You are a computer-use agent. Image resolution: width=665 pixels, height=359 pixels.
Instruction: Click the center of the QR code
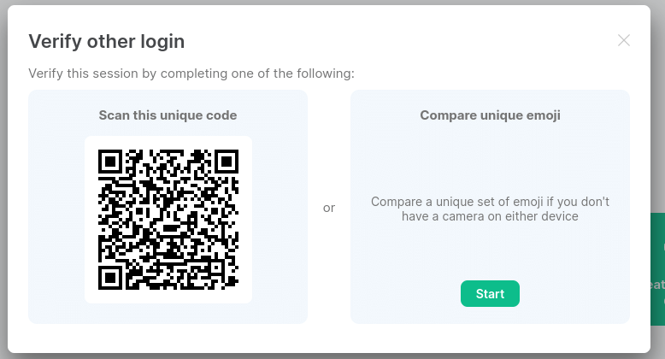coord(168,220)
